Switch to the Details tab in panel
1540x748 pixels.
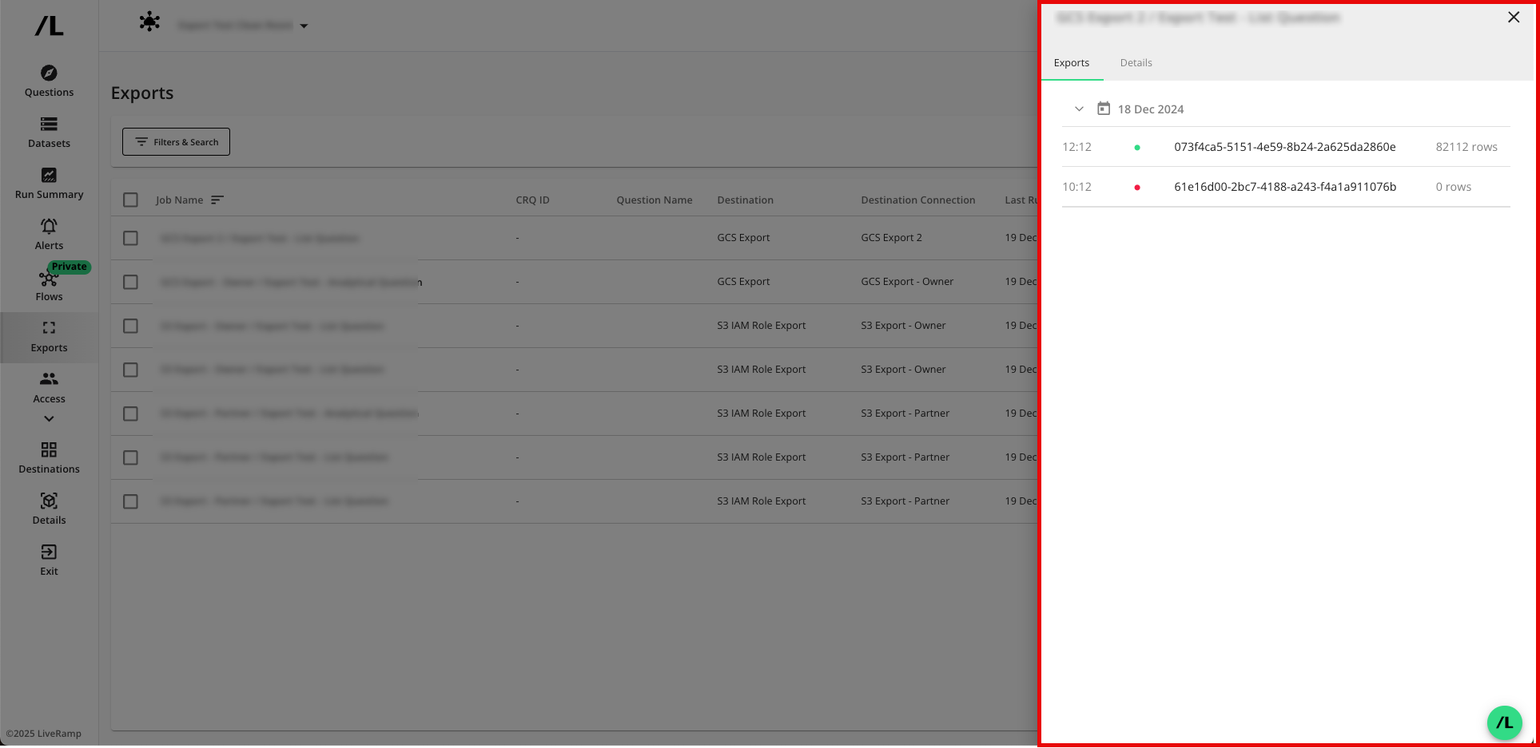(x=1136, y=63)
